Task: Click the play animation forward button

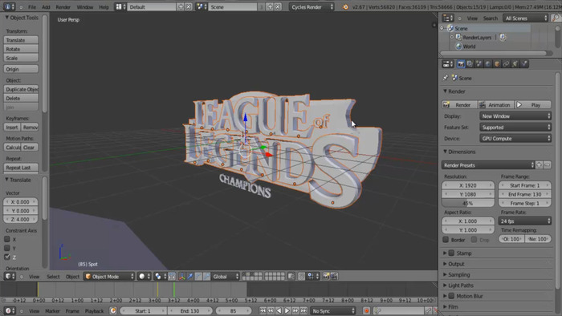Action: (287, 310)
